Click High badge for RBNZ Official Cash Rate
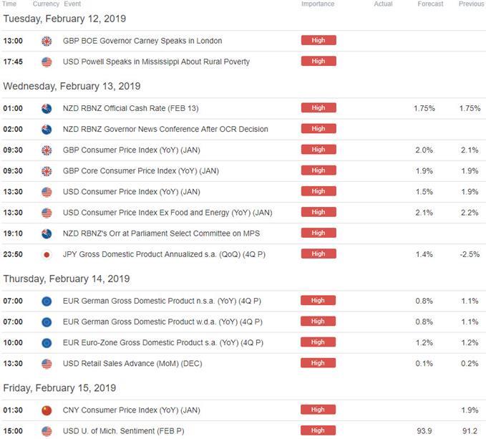 319,108
